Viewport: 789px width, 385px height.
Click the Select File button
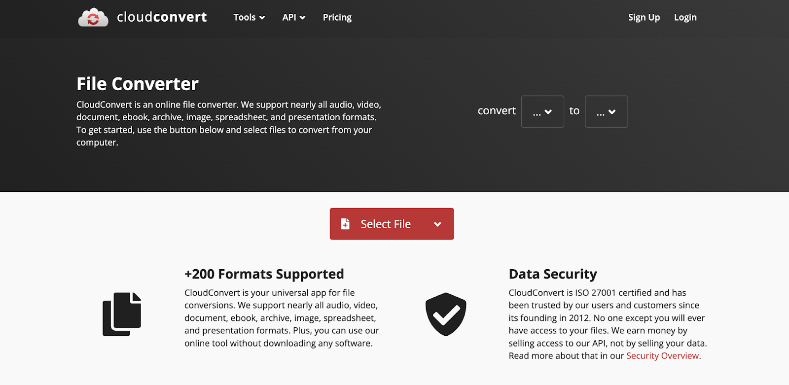(392, 224)
